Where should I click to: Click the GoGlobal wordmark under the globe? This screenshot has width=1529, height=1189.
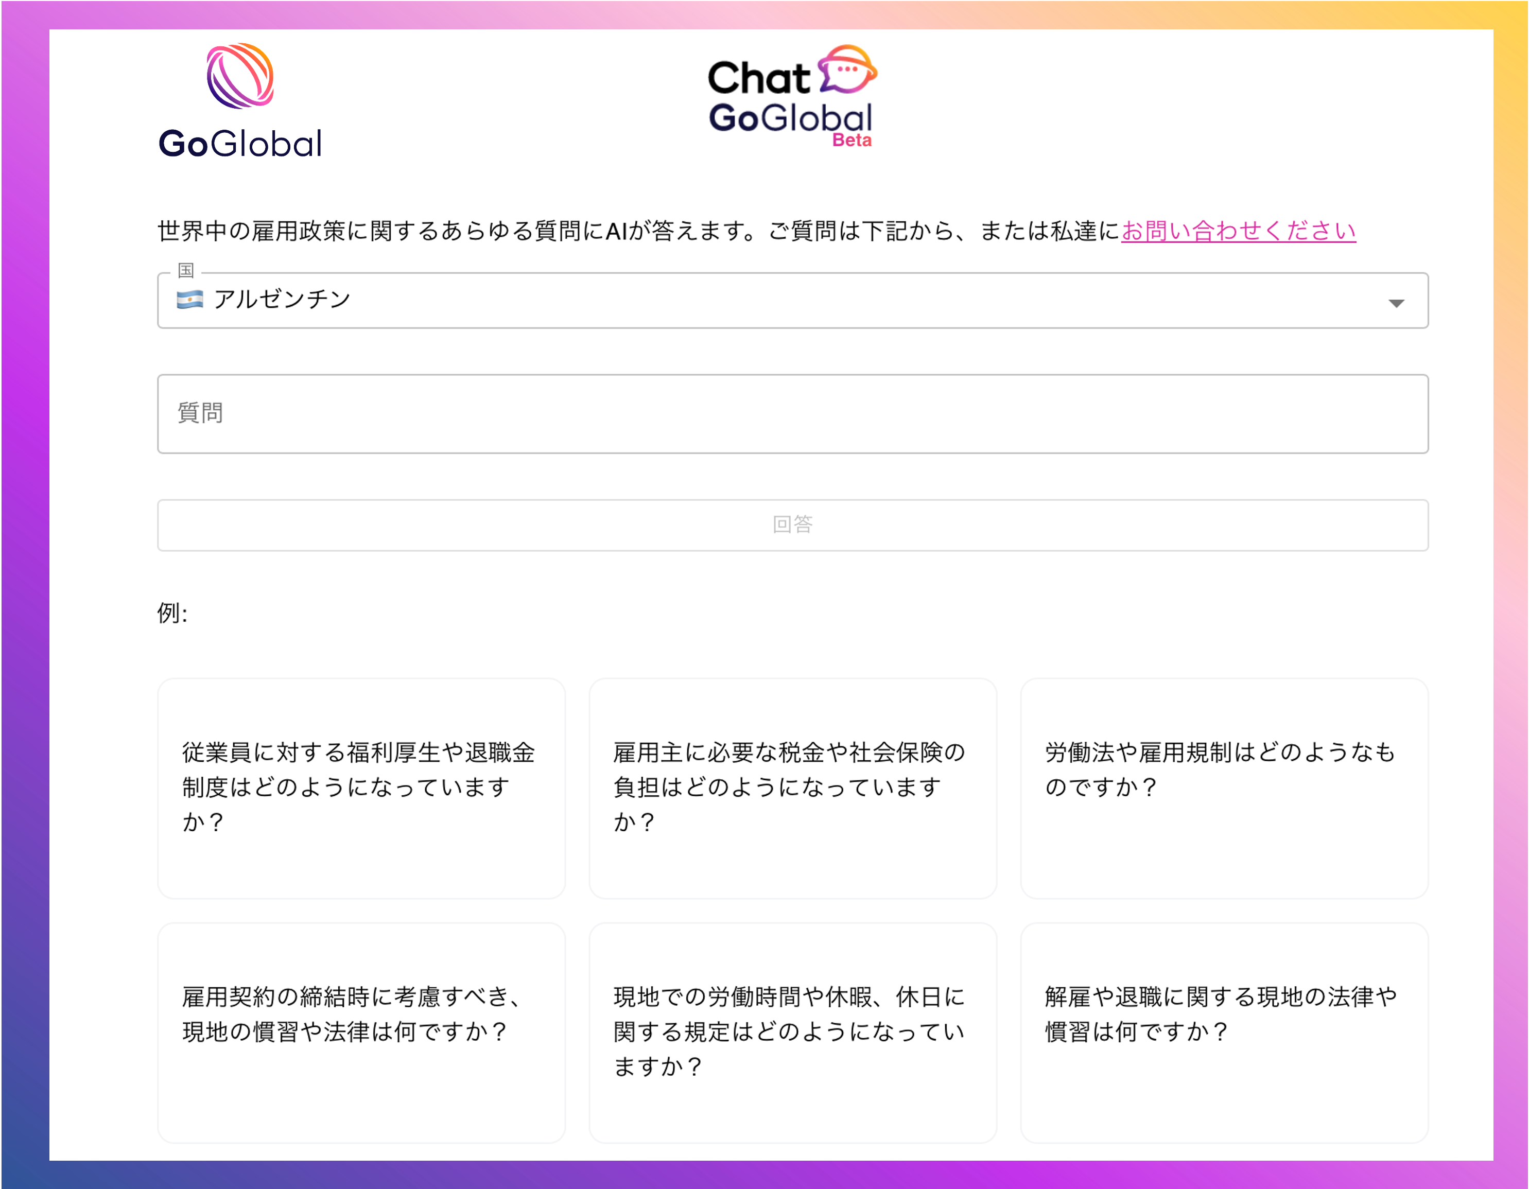coord(240,144)
